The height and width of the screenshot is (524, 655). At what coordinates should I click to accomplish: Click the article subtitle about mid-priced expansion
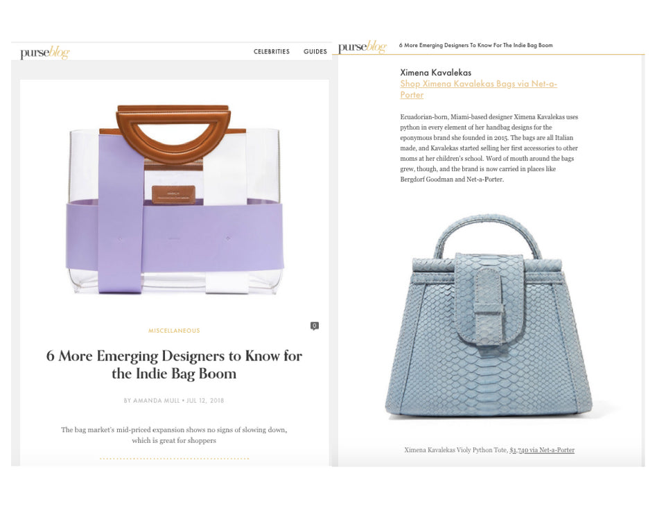[x=174, y=435]
